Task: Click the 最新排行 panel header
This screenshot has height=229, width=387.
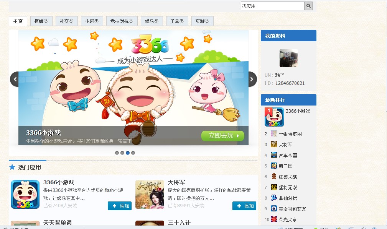Action: click(288, 100)
